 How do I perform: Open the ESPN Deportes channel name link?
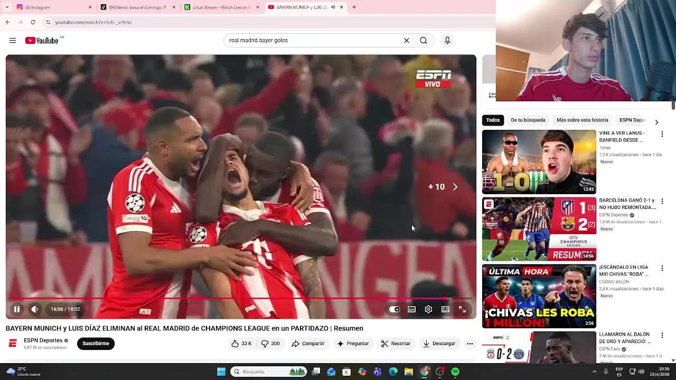[x=43, y=340]
